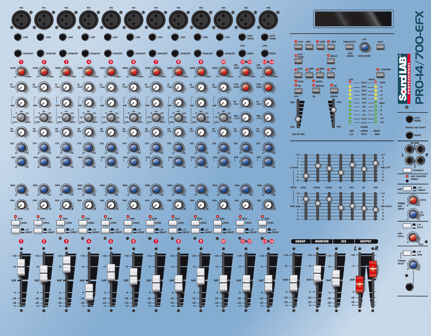Click channel 4 fader handle
431x336 pixels.
(88, 291)
